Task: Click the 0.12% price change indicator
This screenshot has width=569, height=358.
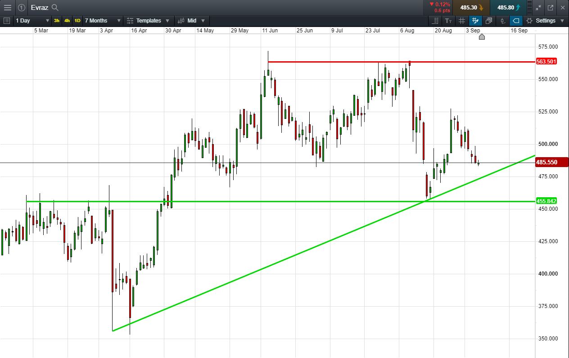Action: pyautogui.click(x=442, y=5)
